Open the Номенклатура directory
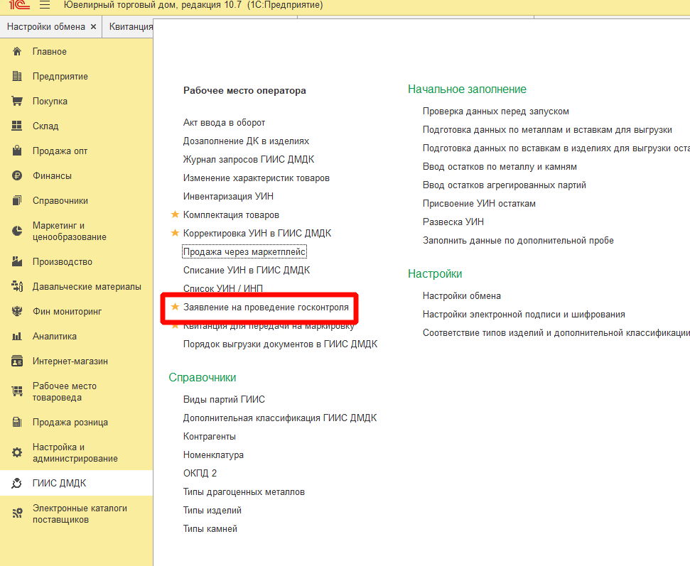This screenshot has height=566, width=690. tap(213, 455)
